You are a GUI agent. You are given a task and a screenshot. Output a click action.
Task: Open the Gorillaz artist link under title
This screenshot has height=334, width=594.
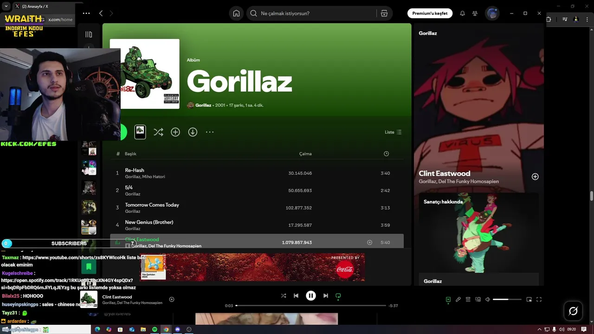(x=203, y=105)
